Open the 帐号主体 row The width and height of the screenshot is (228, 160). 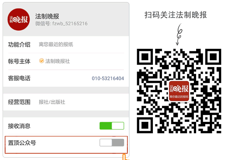coord(66,61)
